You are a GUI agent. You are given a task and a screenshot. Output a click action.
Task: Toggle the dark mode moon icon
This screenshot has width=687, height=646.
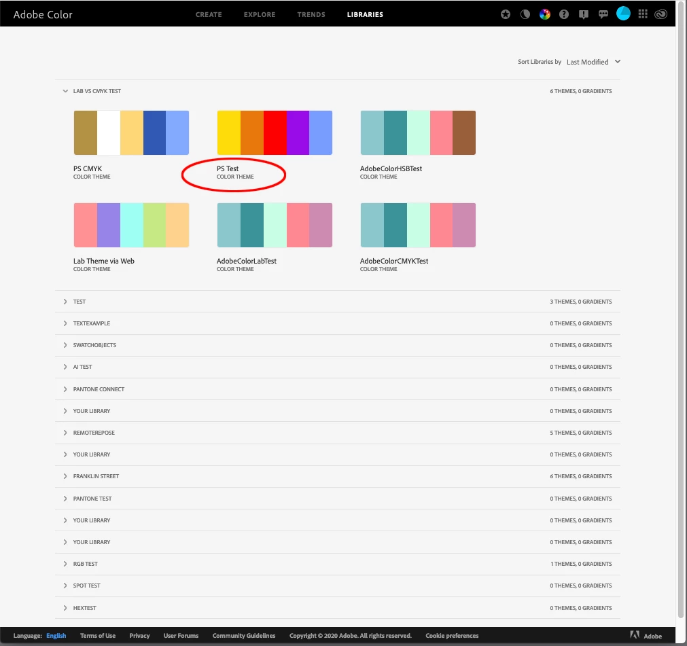[x=525, y=14]
